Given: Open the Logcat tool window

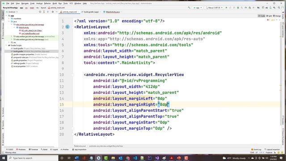Looking at the screenshot, I should (x=54, y=149).
